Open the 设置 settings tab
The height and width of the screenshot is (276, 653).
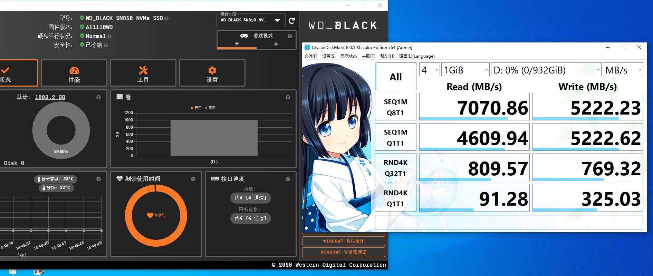212,73
